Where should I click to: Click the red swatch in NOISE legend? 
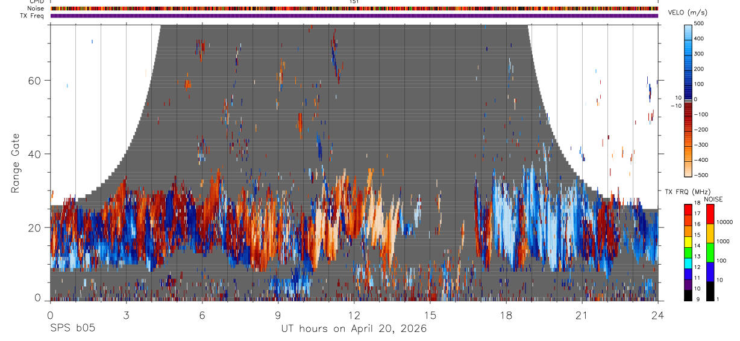click(710, 214)
